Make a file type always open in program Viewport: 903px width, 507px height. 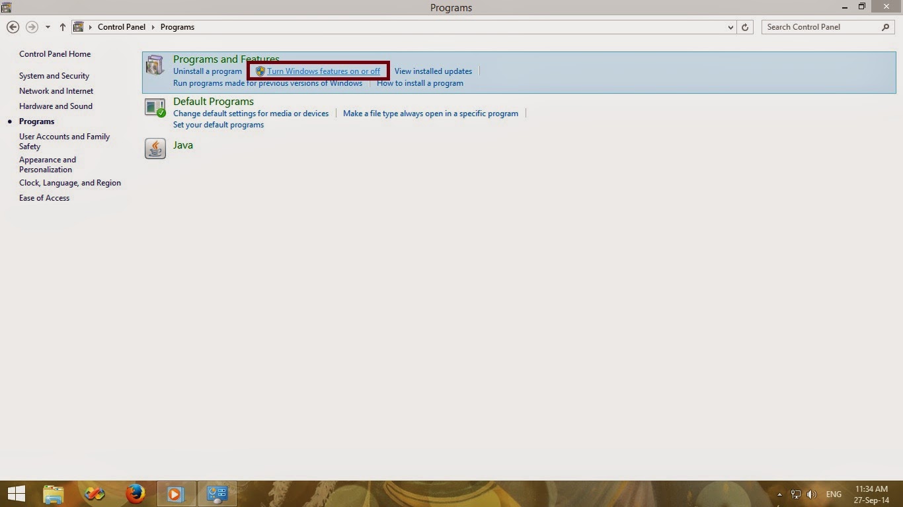tap(430, 114)
